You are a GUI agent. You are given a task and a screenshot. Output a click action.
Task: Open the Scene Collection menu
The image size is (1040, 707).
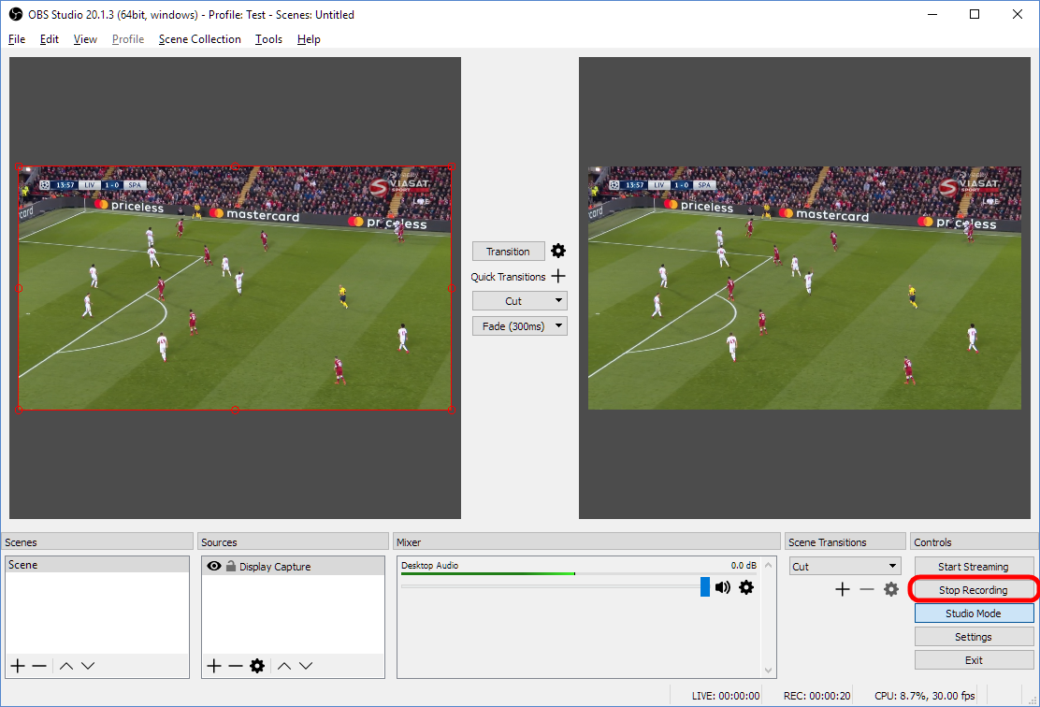pyautogui.click(x=199, y=39)
